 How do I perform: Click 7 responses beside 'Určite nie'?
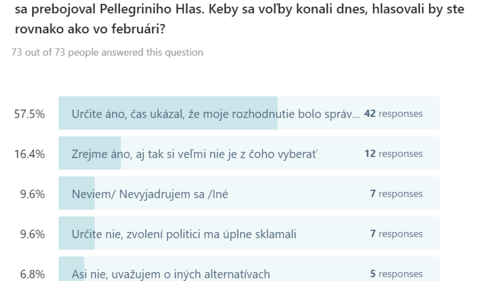[396, 234]
